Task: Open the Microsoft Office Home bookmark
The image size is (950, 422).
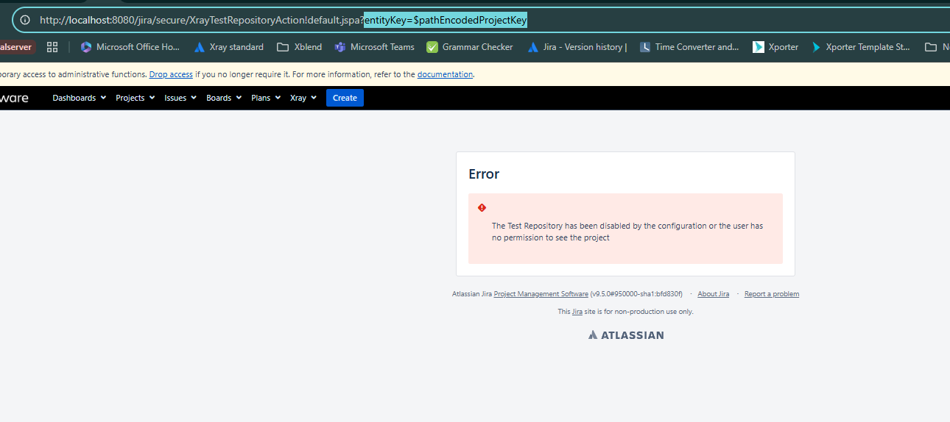Action: point(130,47)
